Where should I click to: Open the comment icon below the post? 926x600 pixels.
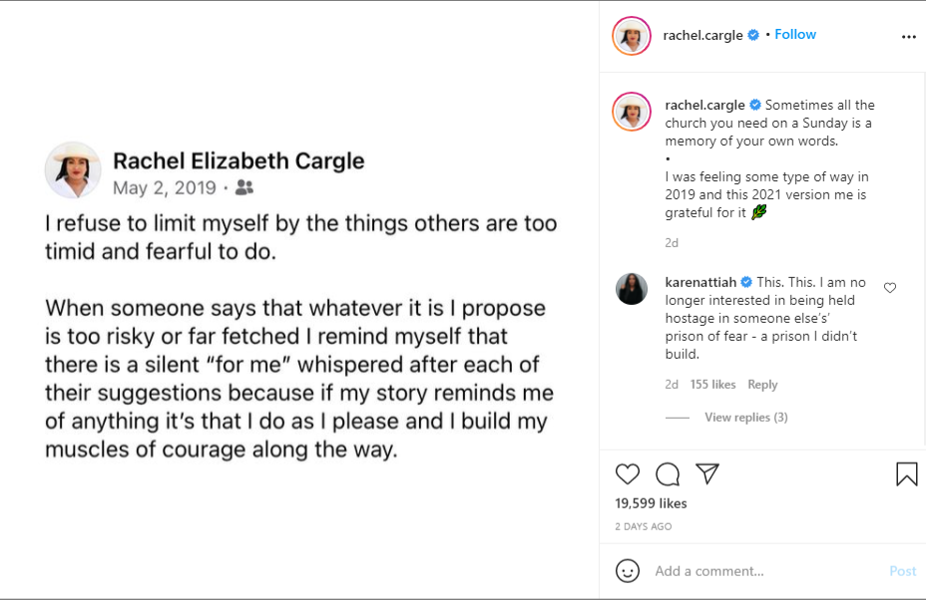(668, 474)
